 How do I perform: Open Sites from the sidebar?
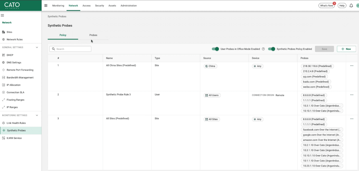[9, 32]
